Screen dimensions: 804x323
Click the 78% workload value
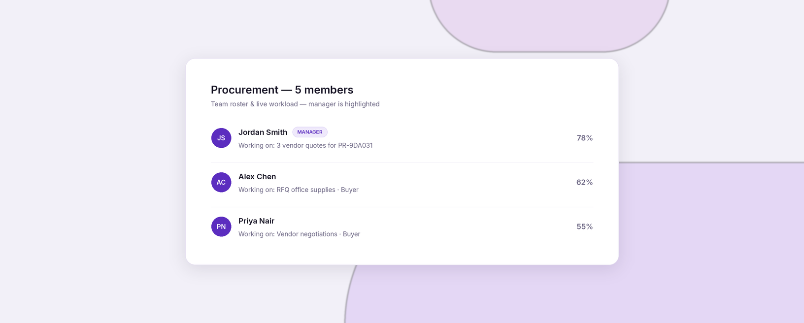point(585,138)
